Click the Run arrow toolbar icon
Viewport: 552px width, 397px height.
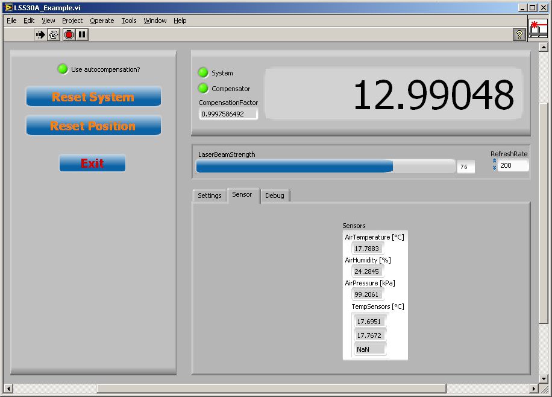coord(40,35)
